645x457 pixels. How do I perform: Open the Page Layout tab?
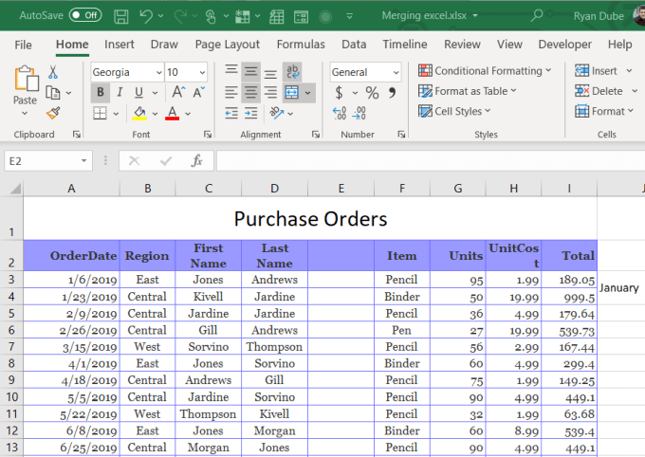[227, 45]
